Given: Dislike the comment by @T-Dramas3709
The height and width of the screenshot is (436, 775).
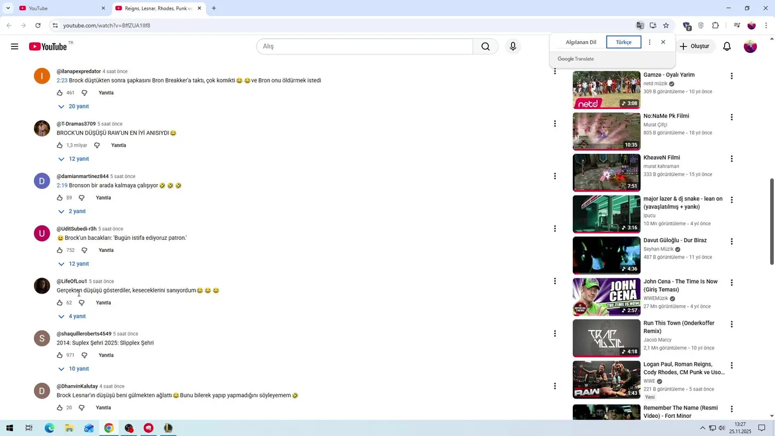Looking at the screenshot, I should pyautogui.click(x=97, y=145).
